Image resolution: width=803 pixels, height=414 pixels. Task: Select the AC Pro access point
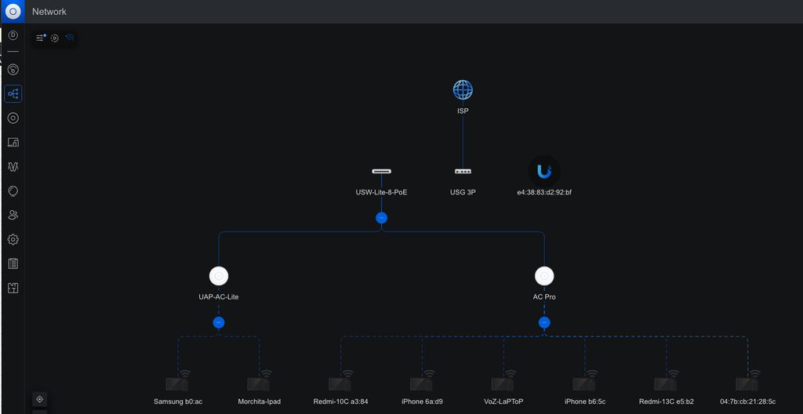point(544,276)
